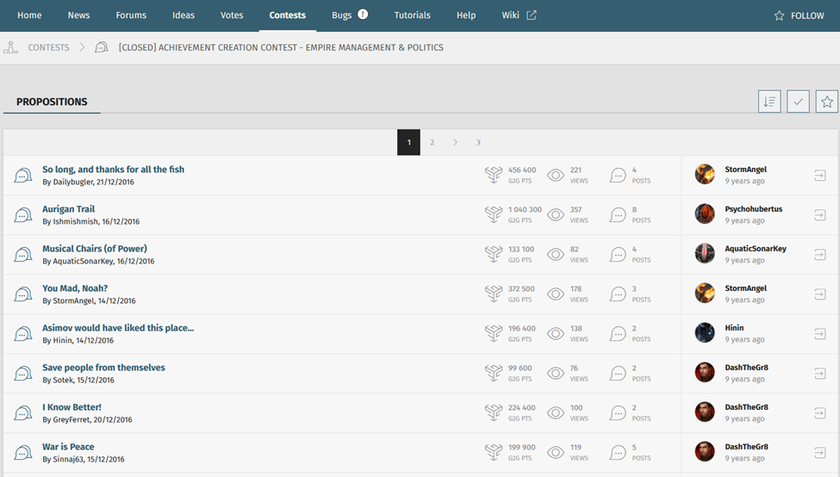Switch to the Propositions tab
The image size is (840, 477).
click(52, 102)
